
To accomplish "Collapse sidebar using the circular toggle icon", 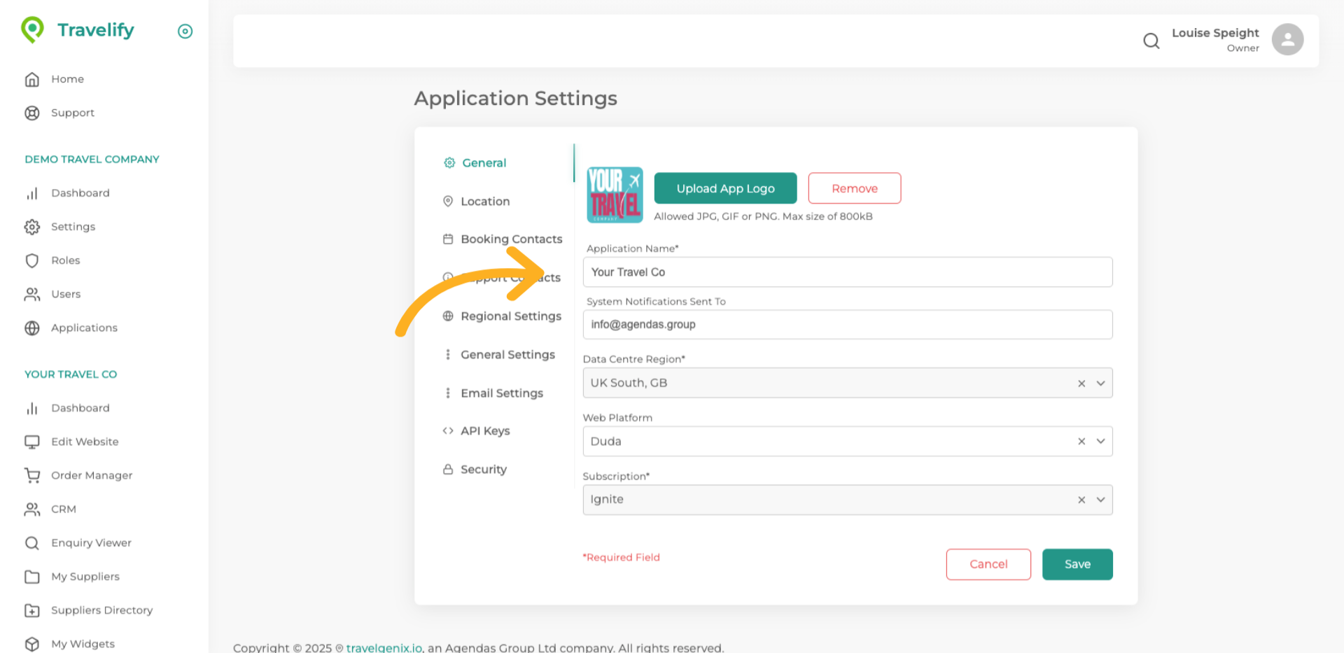I will coord(185,31).
